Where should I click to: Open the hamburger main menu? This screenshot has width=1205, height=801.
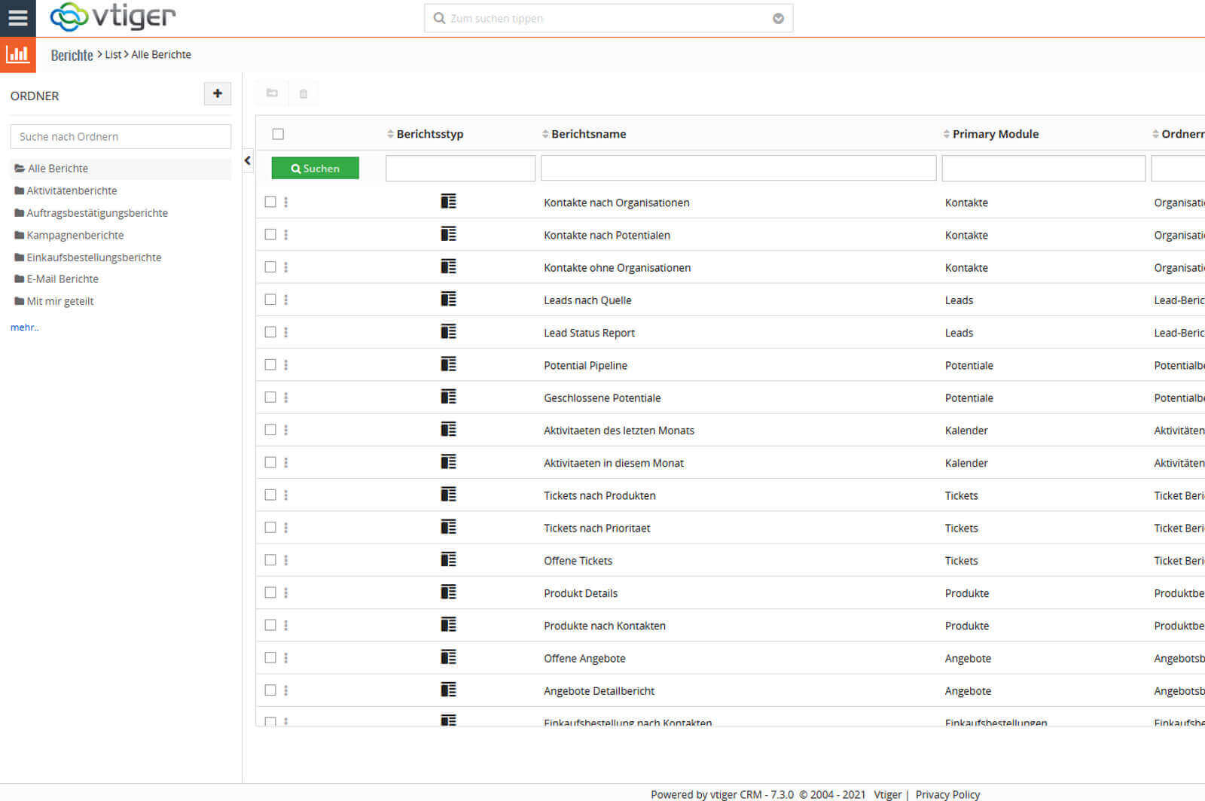[x=17, y=17]
